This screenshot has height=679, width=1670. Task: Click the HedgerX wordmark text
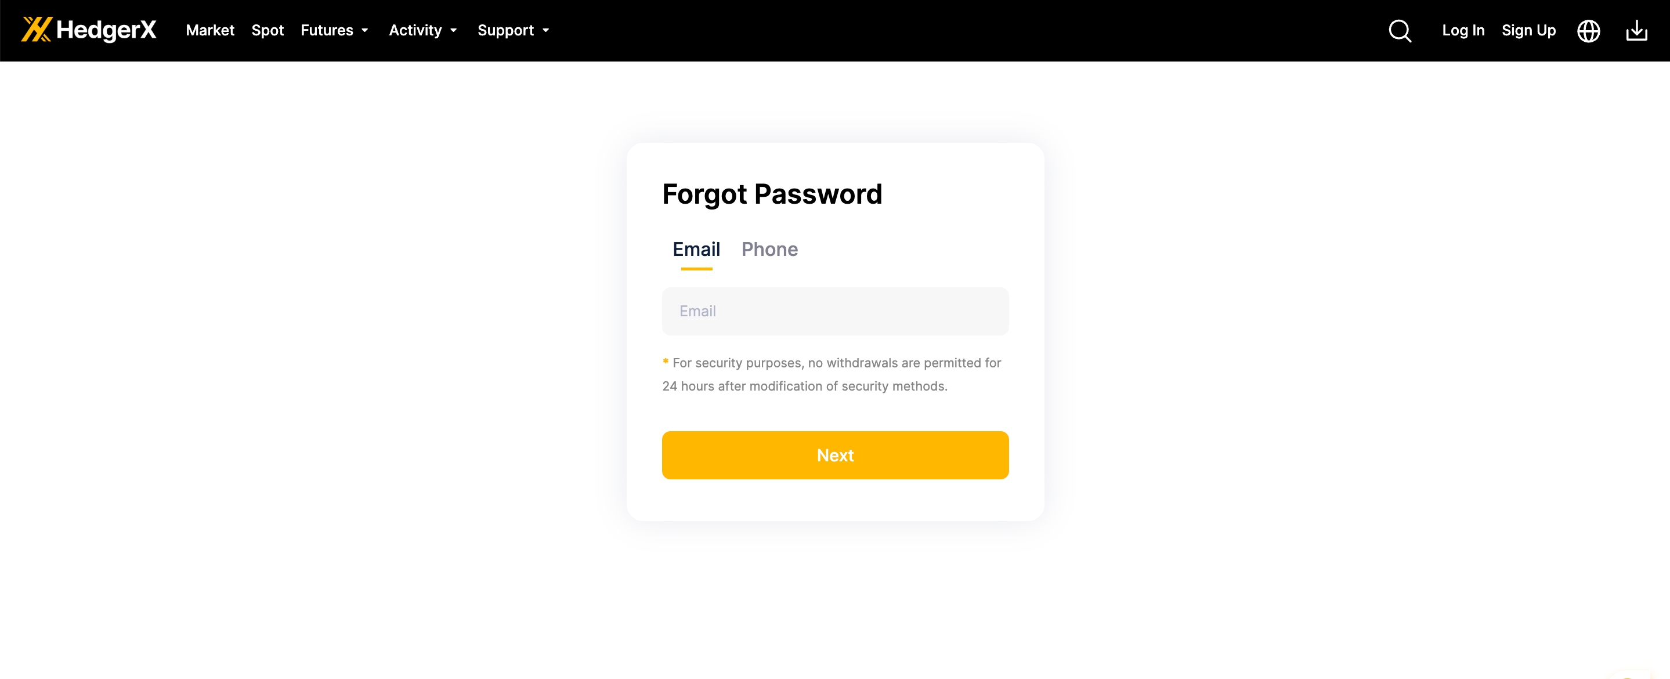106,30
